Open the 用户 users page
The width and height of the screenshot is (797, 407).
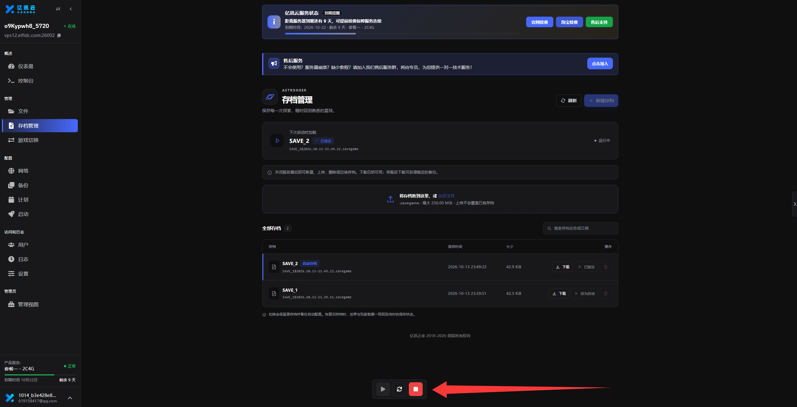click(x=40, y=245)
